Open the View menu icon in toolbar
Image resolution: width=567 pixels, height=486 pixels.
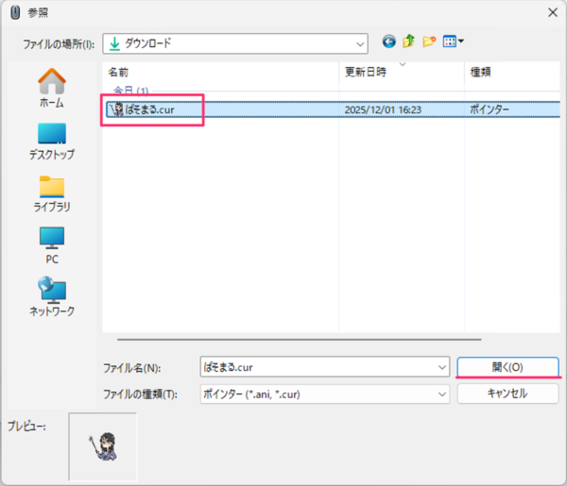tap(454, 42)
